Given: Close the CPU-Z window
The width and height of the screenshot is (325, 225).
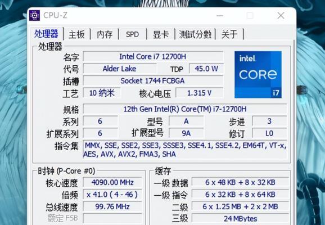Looking at the screenshot, I should coord(281,16).
